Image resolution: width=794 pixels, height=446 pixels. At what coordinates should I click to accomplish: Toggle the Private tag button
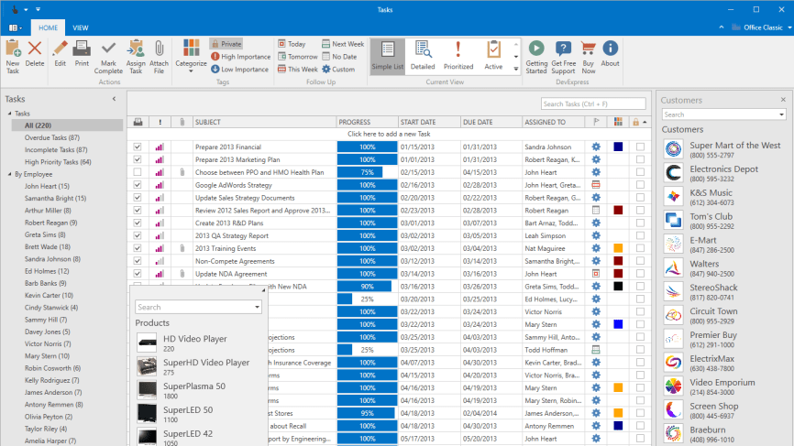tap(226, 44)
